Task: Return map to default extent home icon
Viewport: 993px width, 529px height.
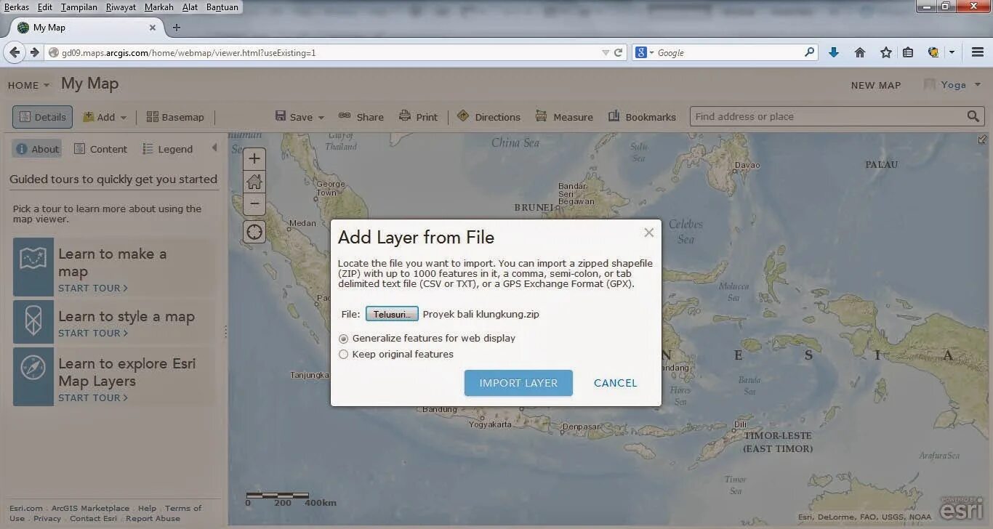Action: pos(254,182)
